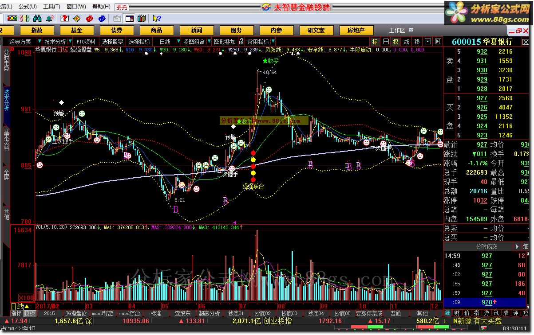Image resolution: width=534 pixels, height=335 pixels.
Task: Expand the 工作区 dropdown arrow
Action: [x=411, y=30]
